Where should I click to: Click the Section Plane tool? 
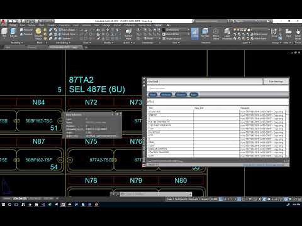tap(128, 34)
